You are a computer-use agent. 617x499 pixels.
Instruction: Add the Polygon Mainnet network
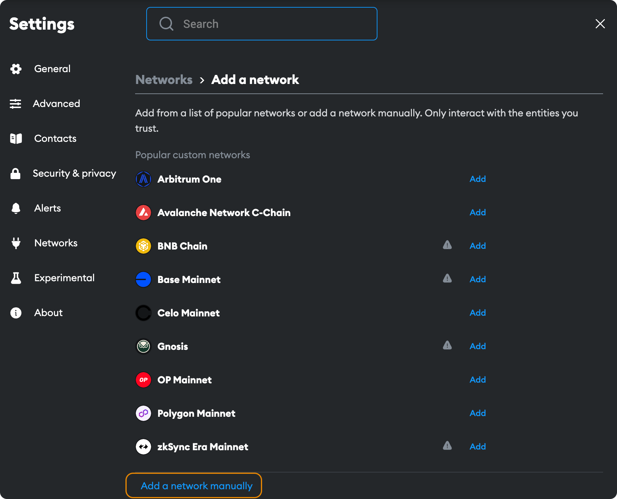pos(478,413)
